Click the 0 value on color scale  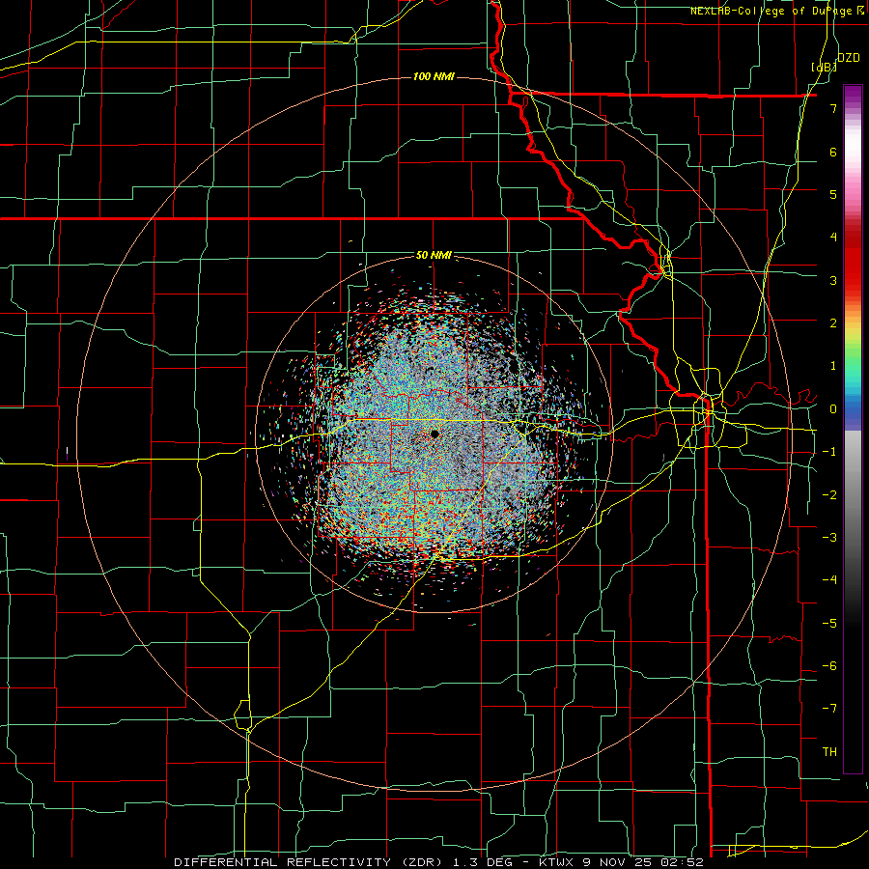tap(833, 409)
